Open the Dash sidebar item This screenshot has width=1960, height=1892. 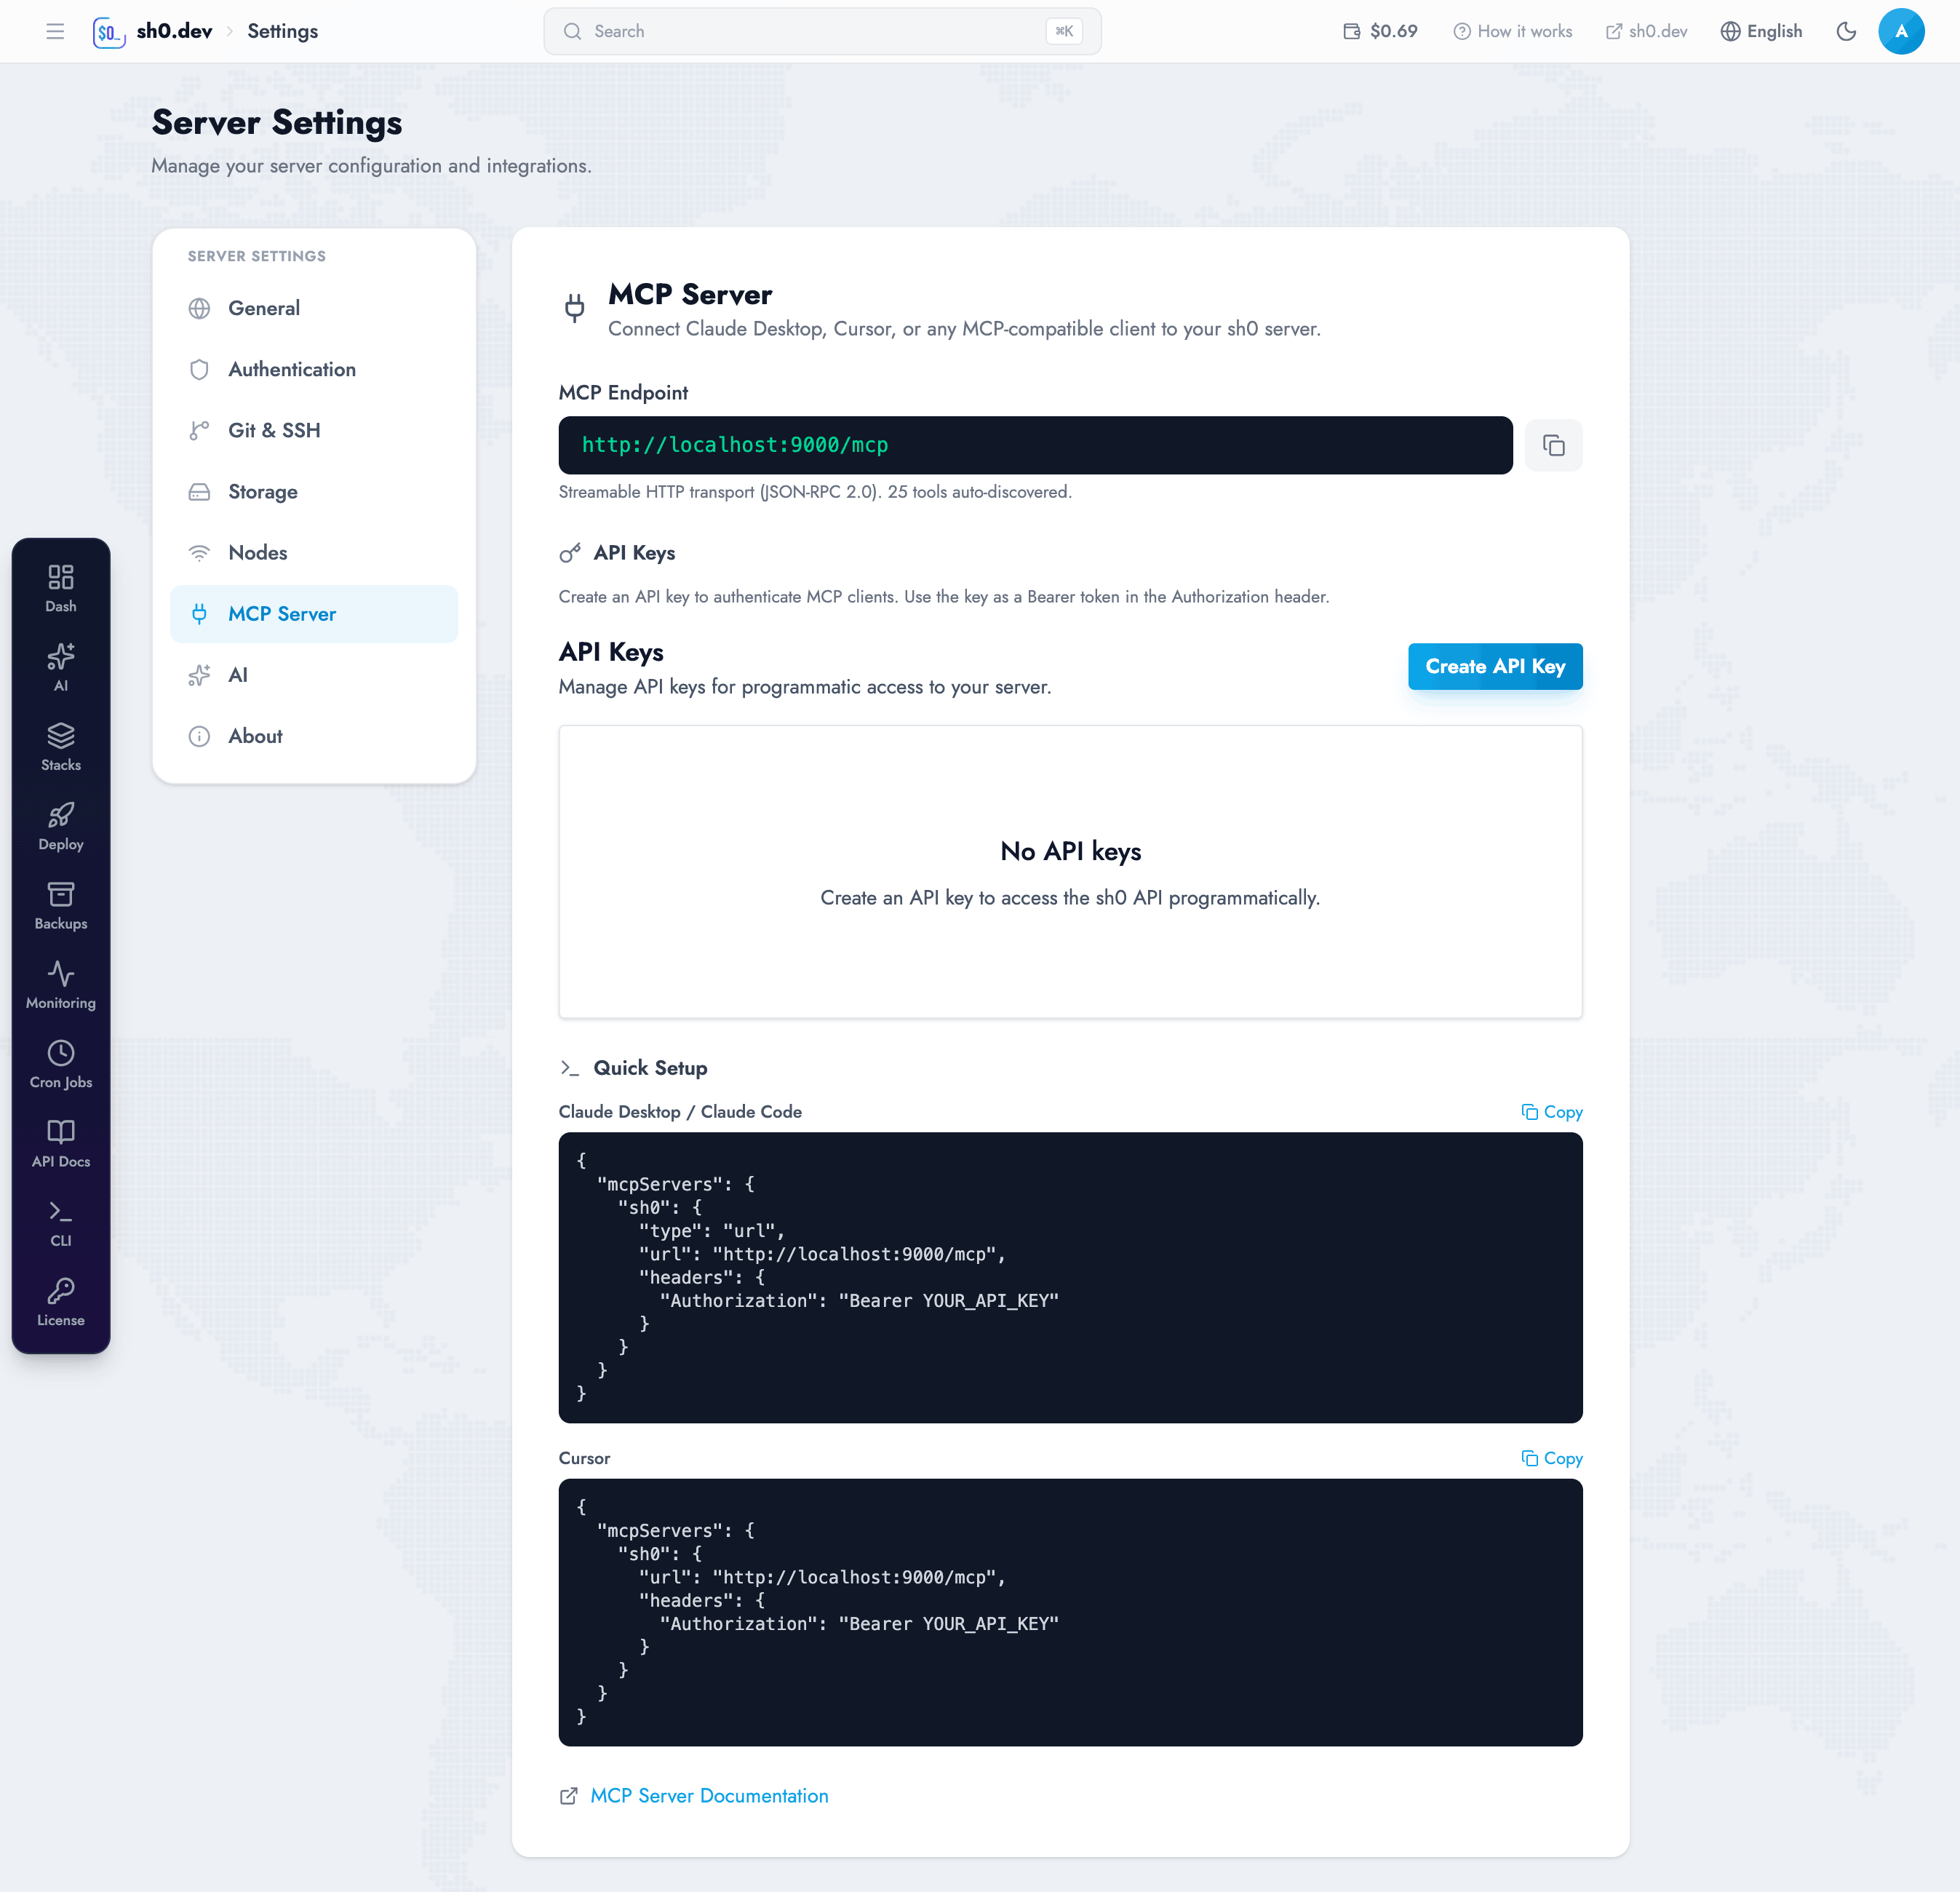pos(61,588)
